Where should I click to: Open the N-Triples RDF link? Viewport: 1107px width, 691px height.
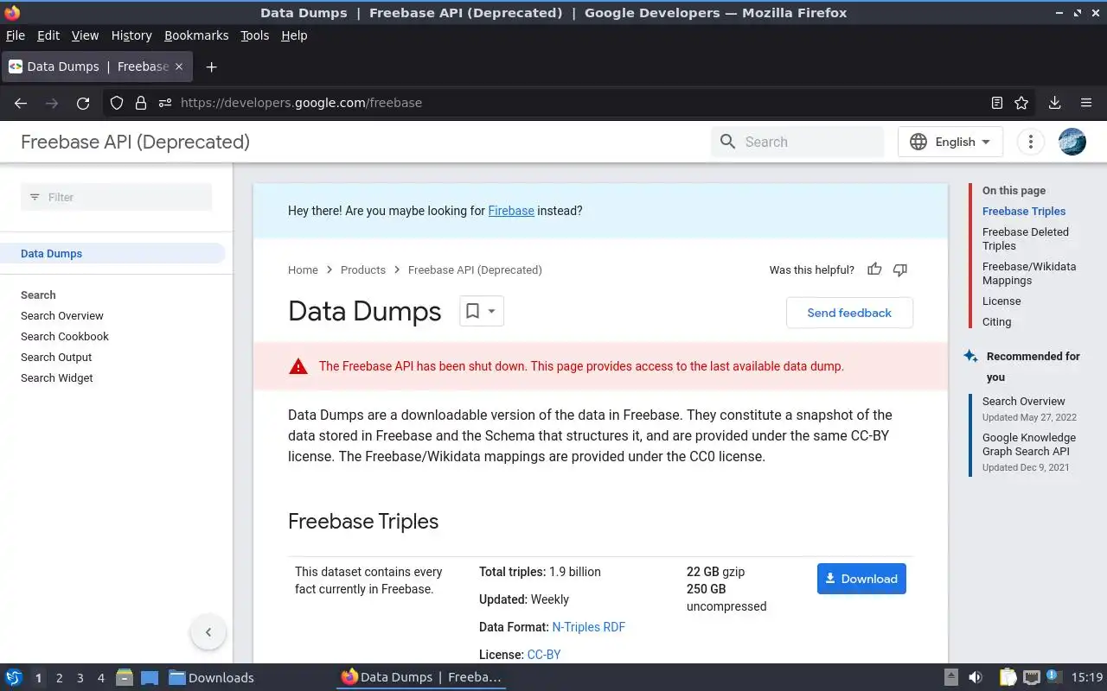pyautogui.click(x=588, y=627)
